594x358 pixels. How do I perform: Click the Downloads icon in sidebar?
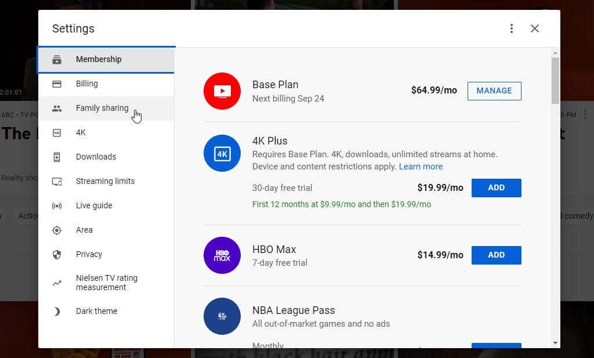pos(57,157)
